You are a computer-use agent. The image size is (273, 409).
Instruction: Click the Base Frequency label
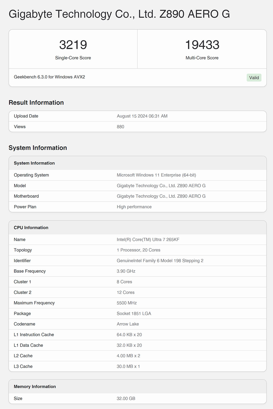[30, 271]
